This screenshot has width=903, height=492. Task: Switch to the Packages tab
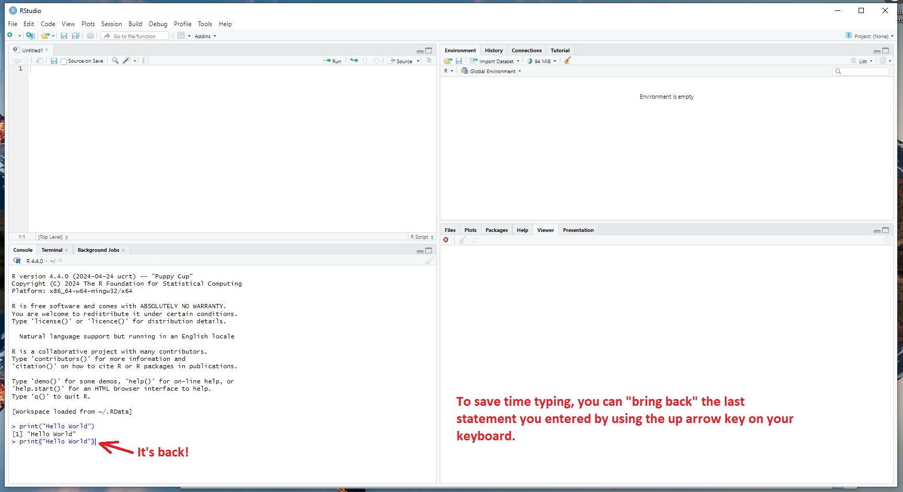496,230
